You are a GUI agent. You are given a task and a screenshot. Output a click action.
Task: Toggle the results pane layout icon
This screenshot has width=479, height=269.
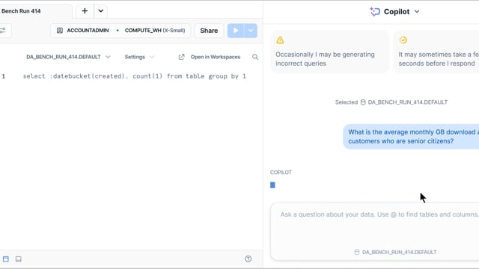point(6,259)
